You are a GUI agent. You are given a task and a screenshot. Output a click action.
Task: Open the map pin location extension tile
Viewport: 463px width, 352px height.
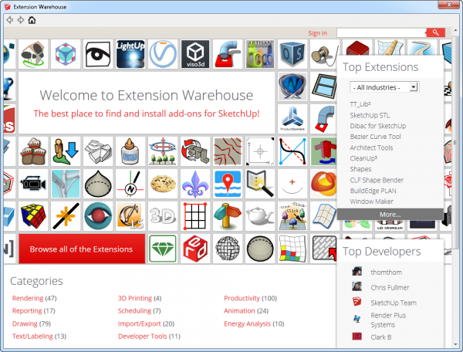228,184
